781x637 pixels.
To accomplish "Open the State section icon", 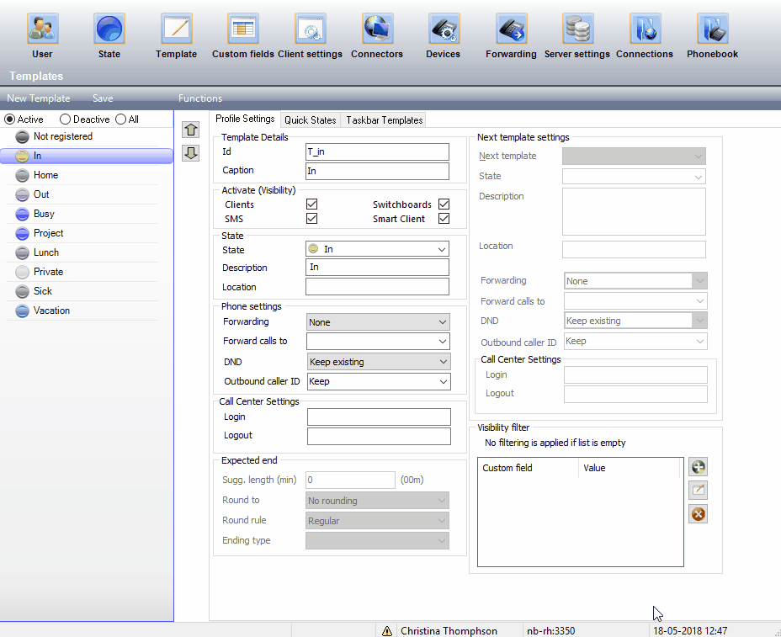I will click(x=109, y=29).
